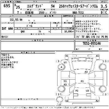The width and height of the screenshot is (109, 109).
Task: Click the IAT WAA transmission cell
Action: click(x=7, y=28)
